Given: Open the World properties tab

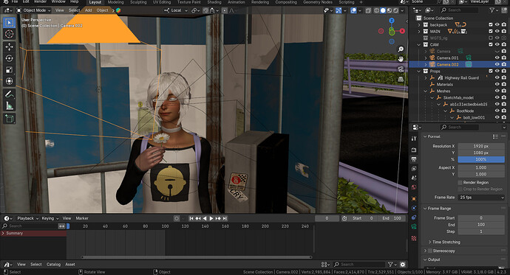Looking at the screenshot, I should point(414,187).
